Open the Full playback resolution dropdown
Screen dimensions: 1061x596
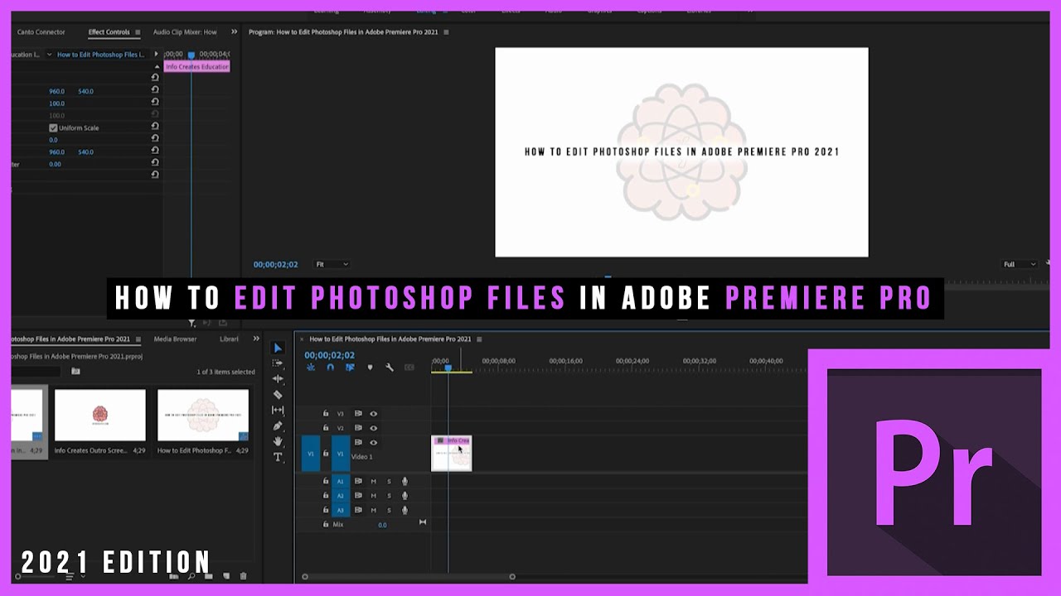[x=1020, y=264]
